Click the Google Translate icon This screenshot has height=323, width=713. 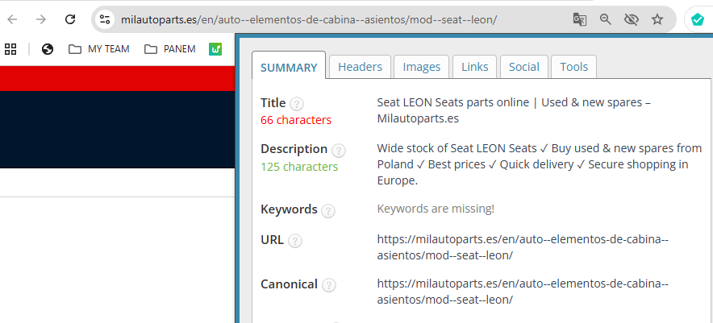click(579, 19)
